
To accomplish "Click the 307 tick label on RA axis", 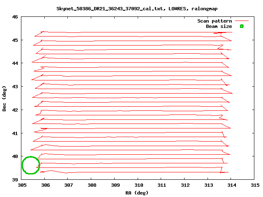I will tap(68, 186).
